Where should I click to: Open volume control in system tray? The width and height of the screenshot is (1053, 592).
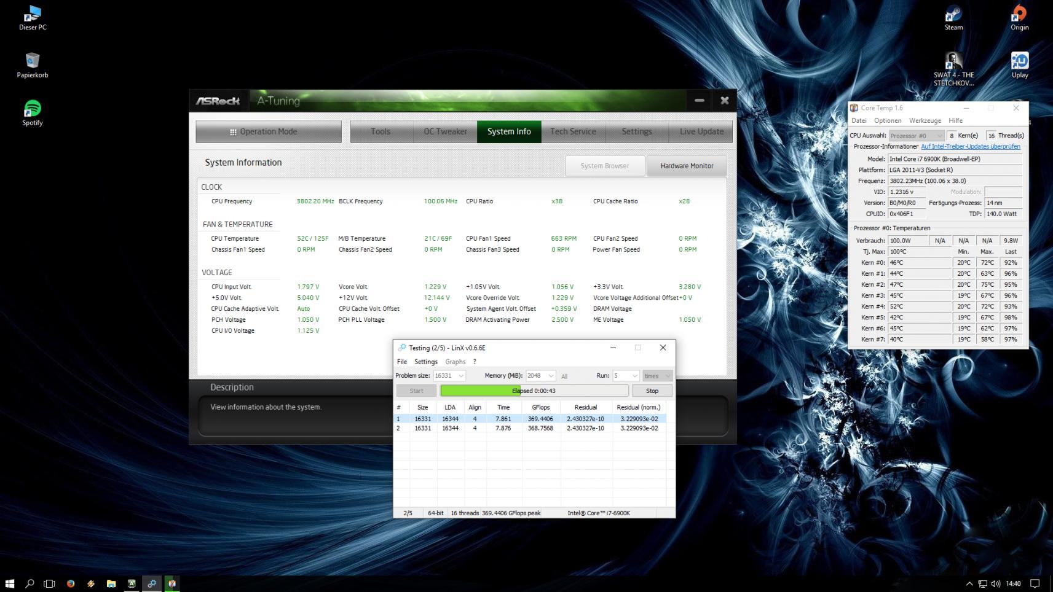(996, 583)
